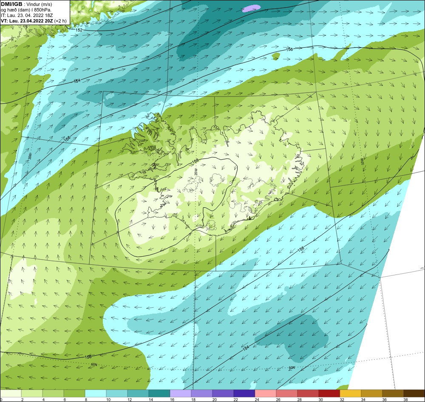Viewport: 425px width, 402px height.
Task: Click the "VT: Lau. 23.04.2022 20Z (+2 h)" line
Action: pos(34,21)
